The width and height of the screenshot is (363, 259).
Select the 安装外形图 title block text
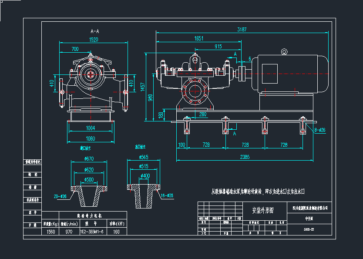[x=263, y=209]
